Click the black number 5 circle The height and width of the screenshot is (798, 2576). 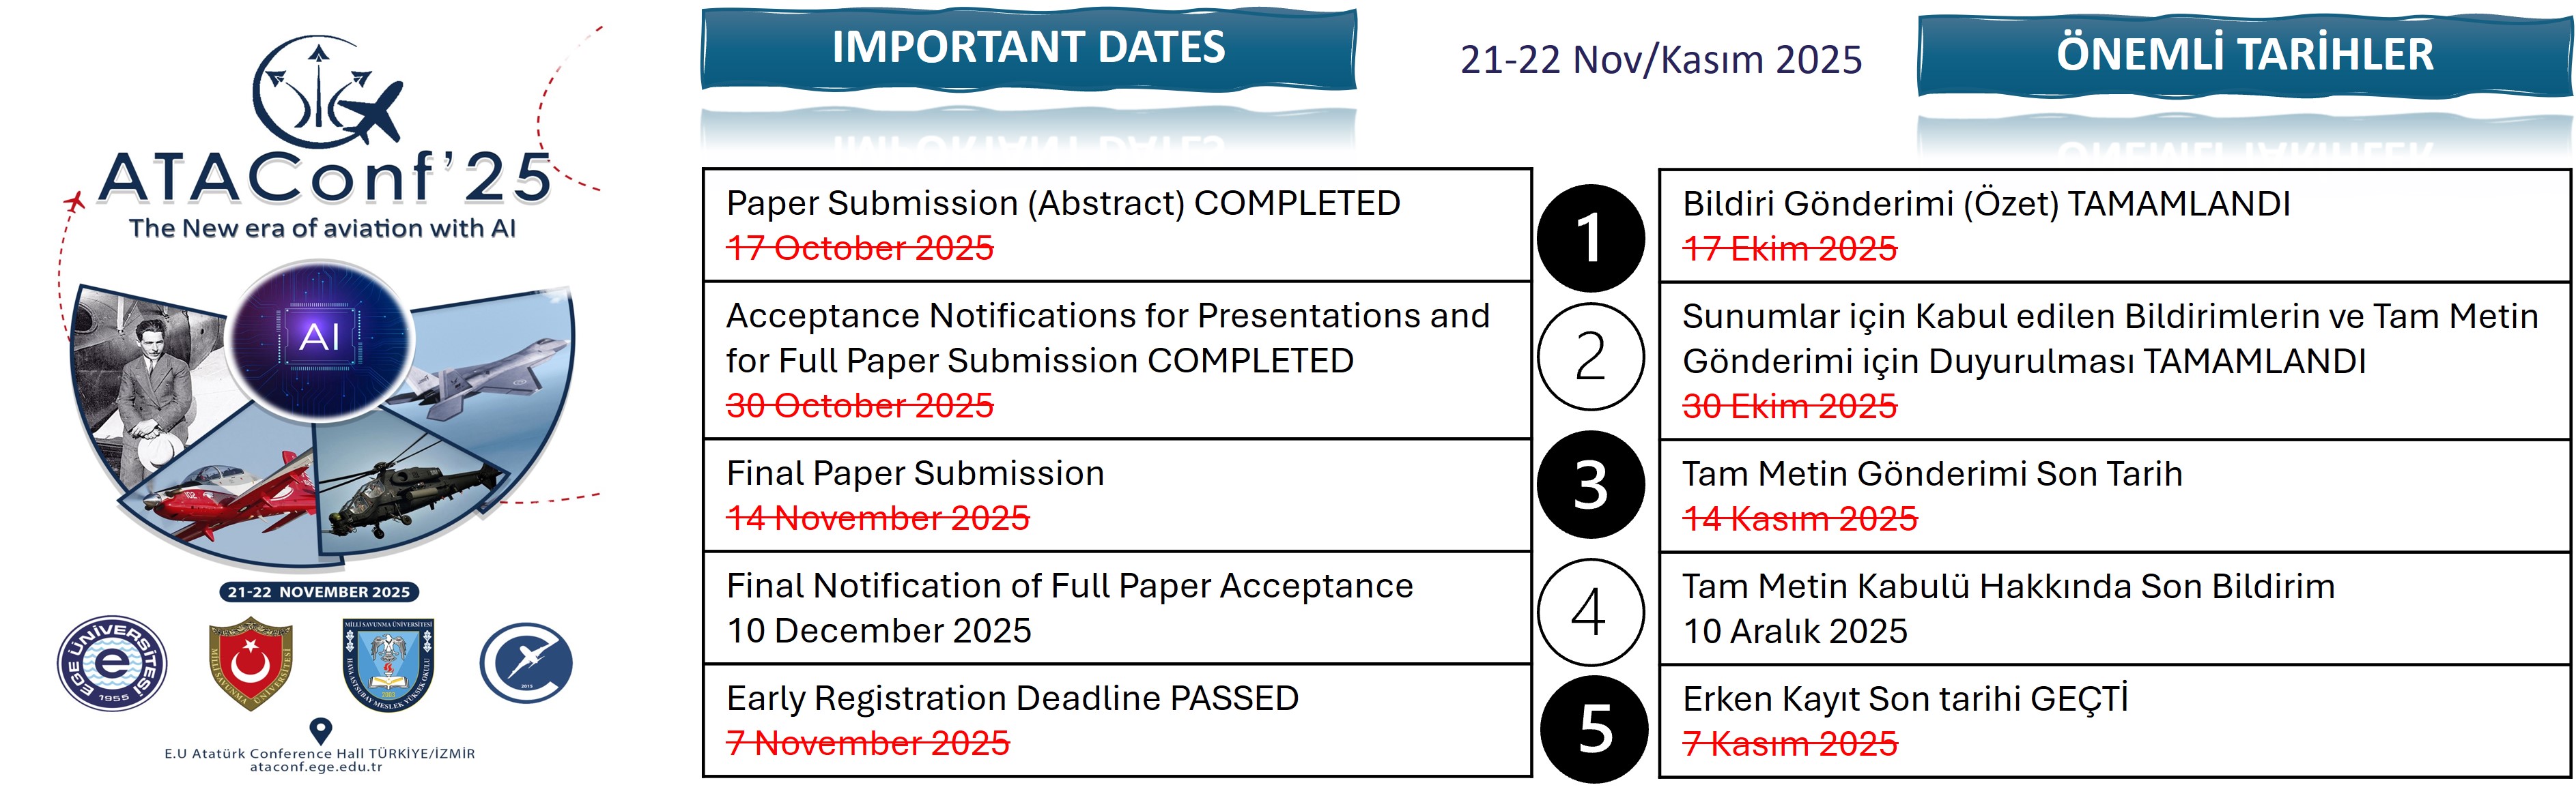(1594, 728)
